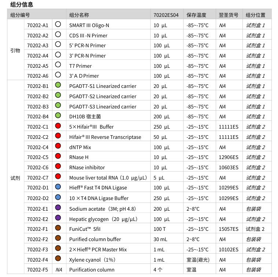Click the red dot for 70202-C2
The image size is (278, 277).
58,136
